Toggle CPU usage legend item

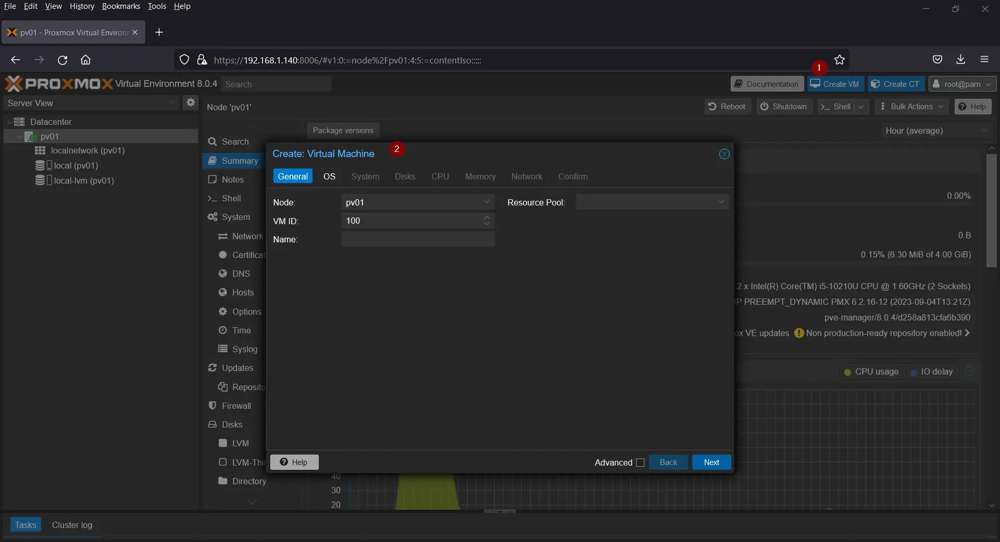coord(871,371)
